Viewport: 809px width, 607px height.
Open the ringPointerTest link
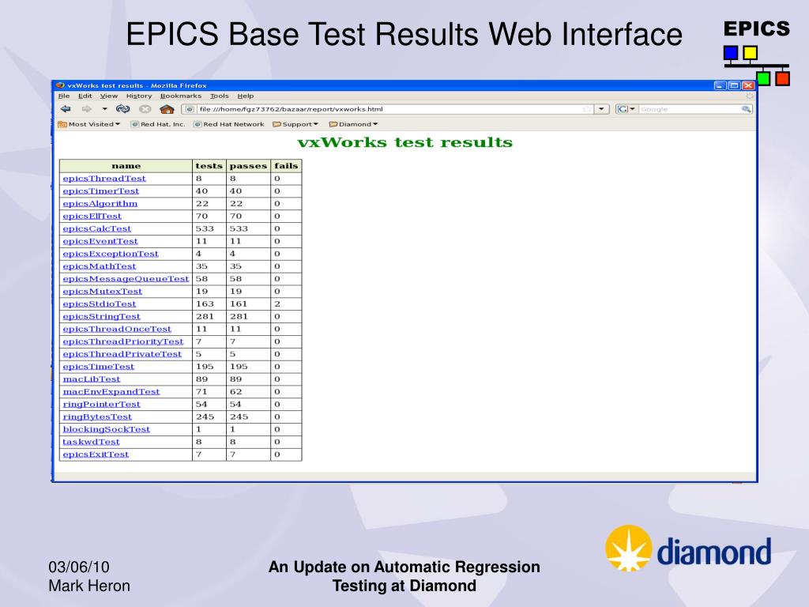tap(102, 404)
